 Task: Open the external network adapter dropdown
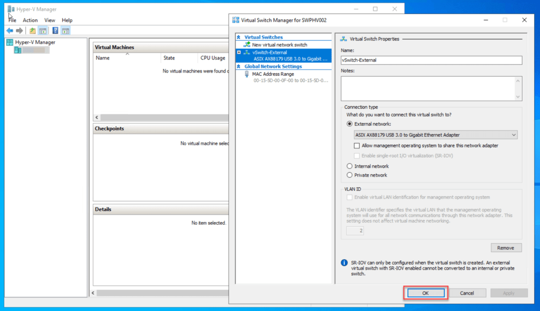pos(514,135)
